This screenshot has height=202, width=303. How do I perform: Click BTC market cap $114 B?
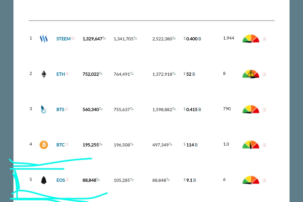pos(190,145)
